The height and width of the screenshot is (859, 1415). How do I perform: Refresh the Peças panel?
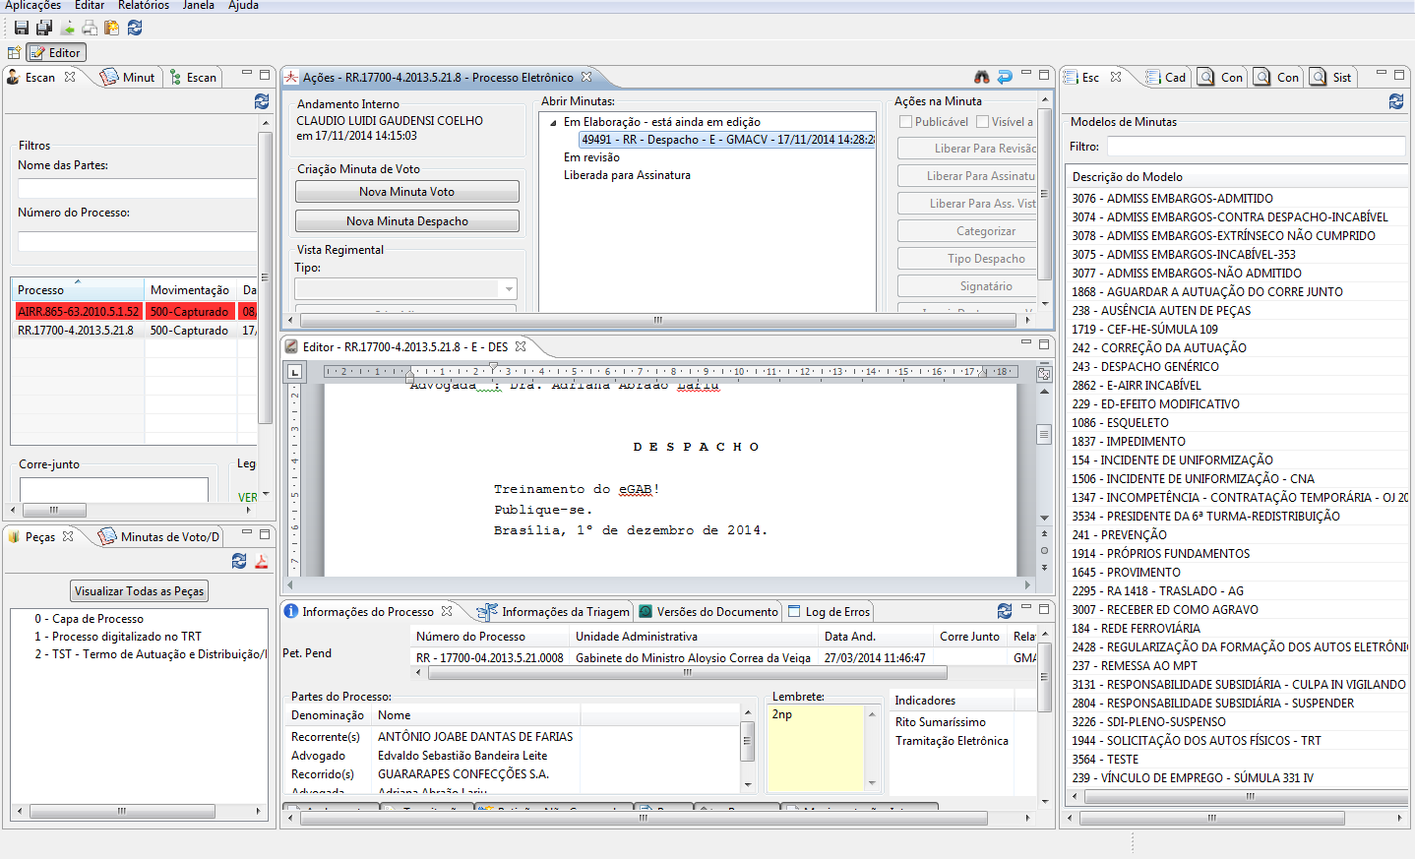239,561
